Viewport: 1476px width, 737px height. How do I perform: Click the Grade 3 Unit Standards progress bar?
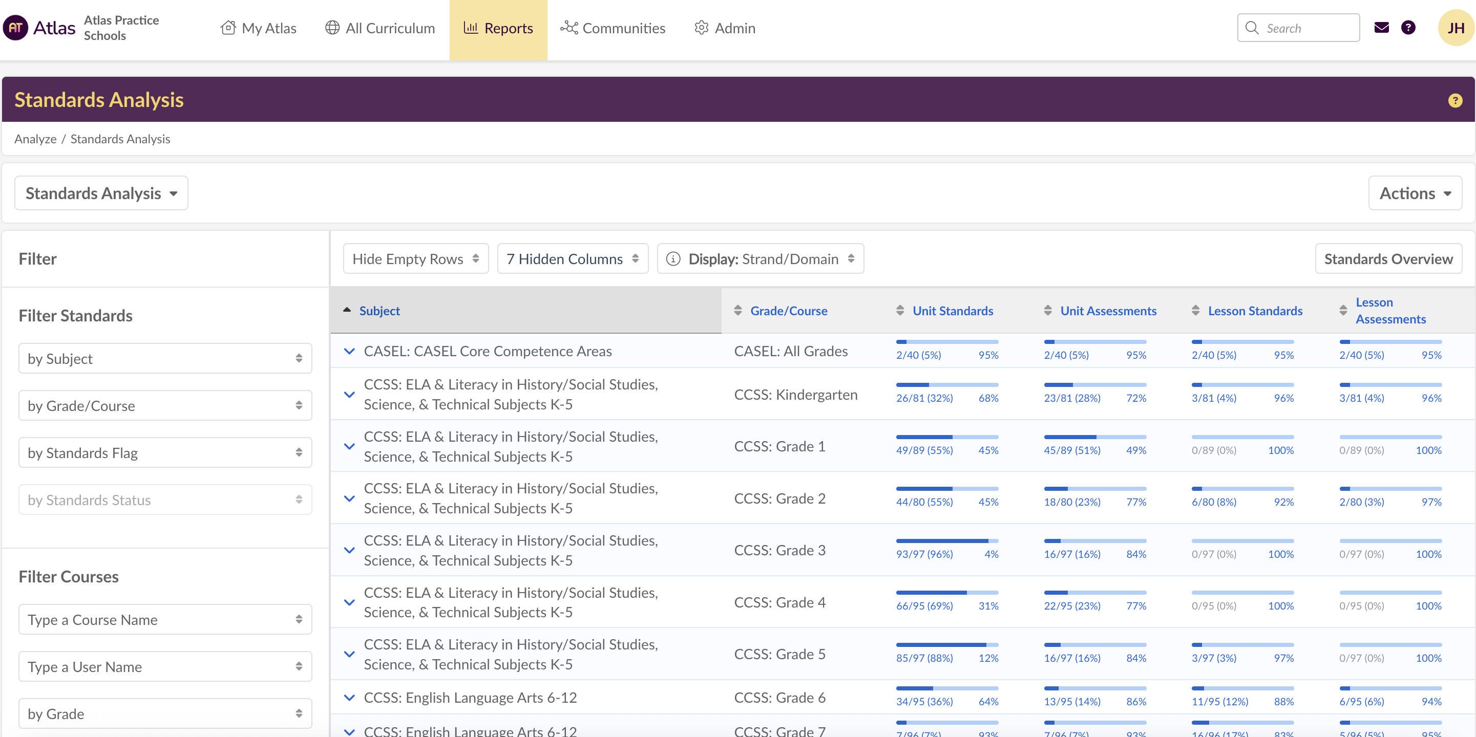point(946,540)
